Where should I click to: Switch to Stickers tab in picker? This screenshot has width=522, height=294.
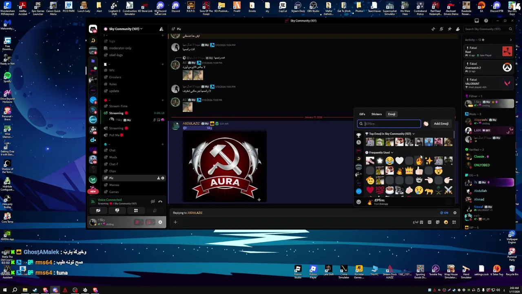coord(376,114)
